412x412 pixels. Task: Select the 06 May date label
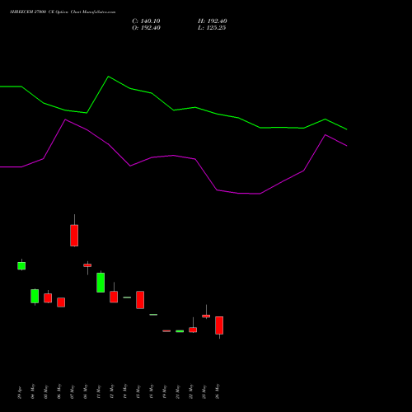click(x=59, y=391)
